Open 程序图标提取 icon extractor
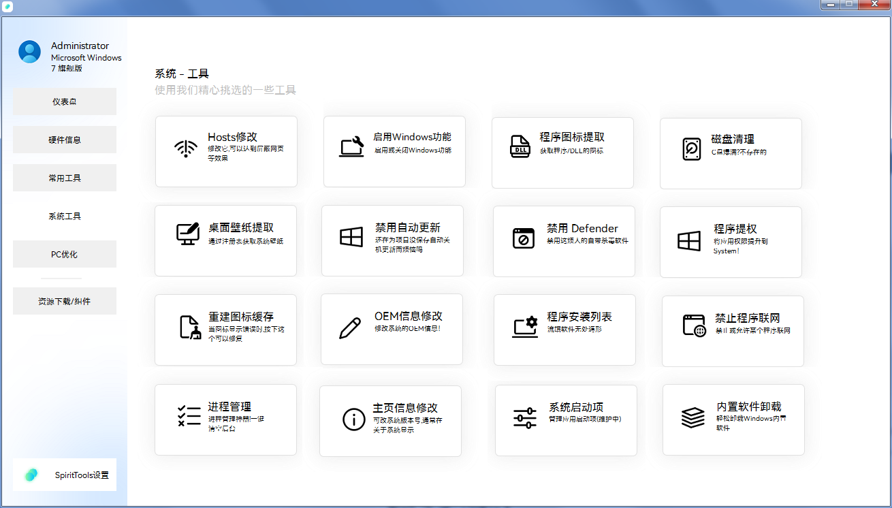This screenshot has width=892, height=508. click(x=562, y=152)
